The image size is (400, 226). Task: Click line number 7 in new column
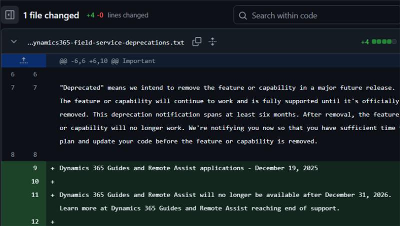click(x=35, y=88)
